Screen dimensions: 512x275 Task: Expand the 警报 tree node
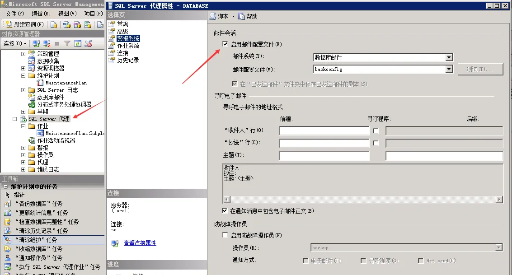click(x=23, y=148)
